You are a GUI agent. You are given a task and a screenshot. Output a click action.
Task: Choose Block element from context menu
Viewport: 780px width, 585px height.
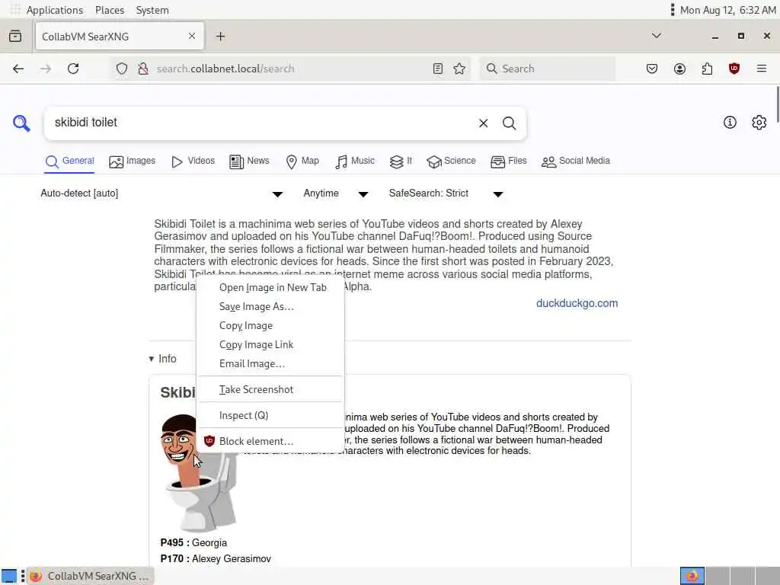[270, 441]
